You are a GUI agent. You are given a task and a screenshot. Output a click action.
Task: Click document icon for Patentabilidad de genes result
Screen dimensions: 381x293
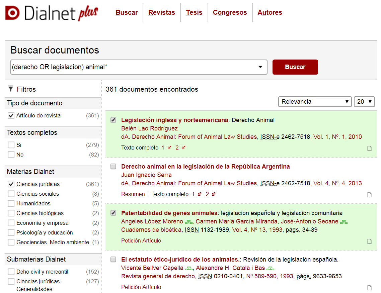pos(369,241)
